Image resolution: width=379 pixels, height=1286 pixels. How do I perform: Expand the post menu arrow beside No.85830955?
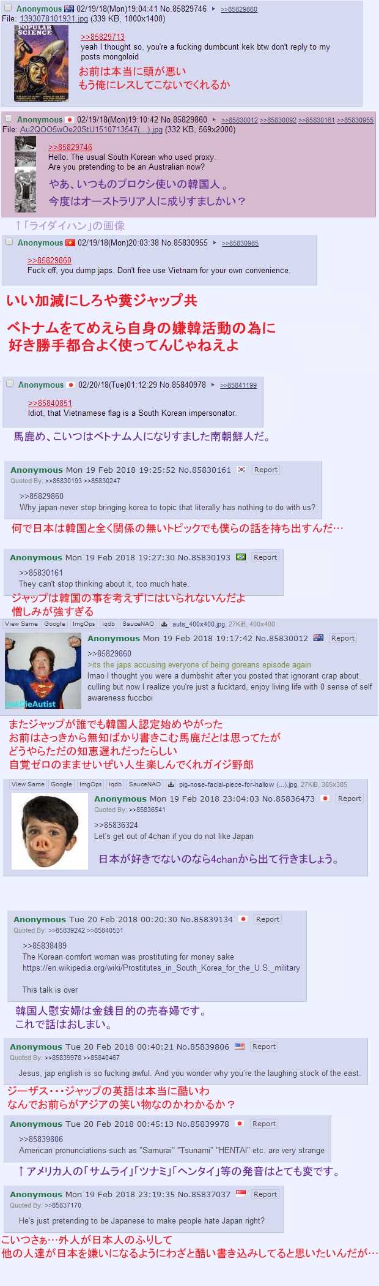215,243
